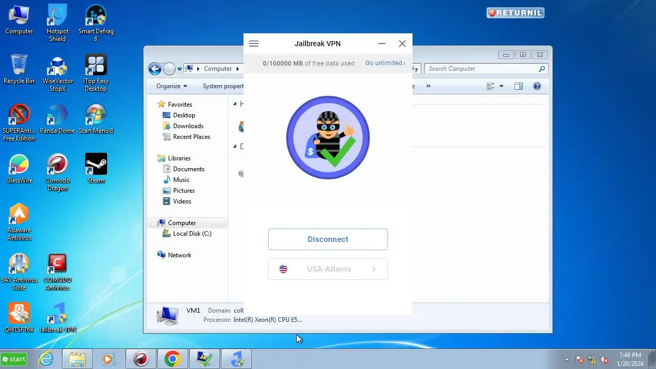
Task: Open the Steam desktop shortcut
Action: pyautogui.click(x=96, y=169)
